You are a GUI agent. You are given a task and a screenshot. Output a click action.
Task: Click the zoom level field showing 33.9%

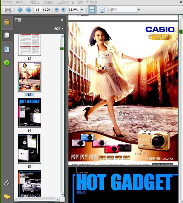click(74, 10)
